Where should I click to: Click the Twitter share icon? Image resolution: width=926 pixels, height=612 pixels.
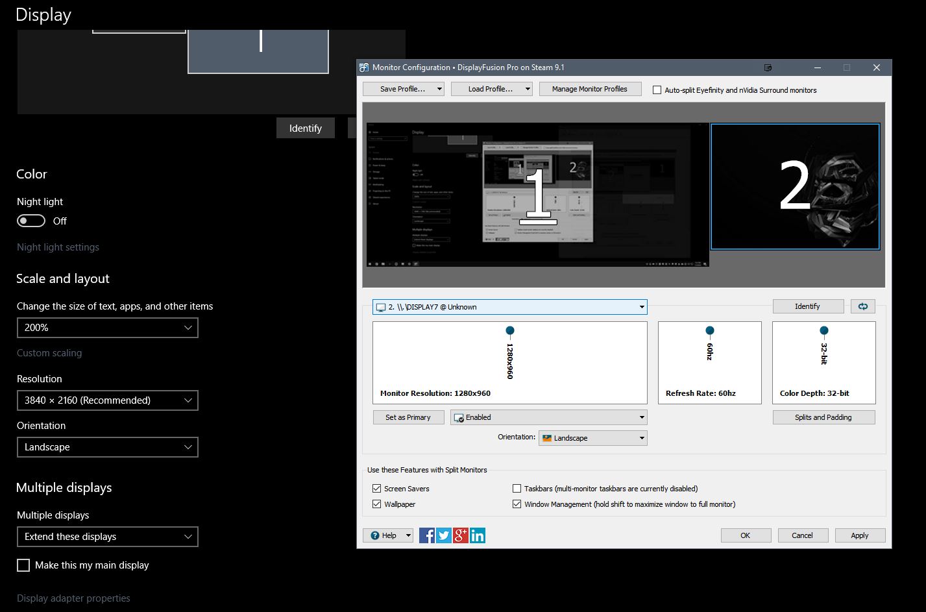(444, 535)
